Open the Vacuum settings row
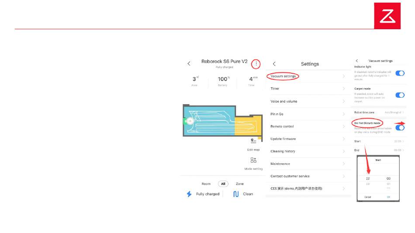 point(308,76)
